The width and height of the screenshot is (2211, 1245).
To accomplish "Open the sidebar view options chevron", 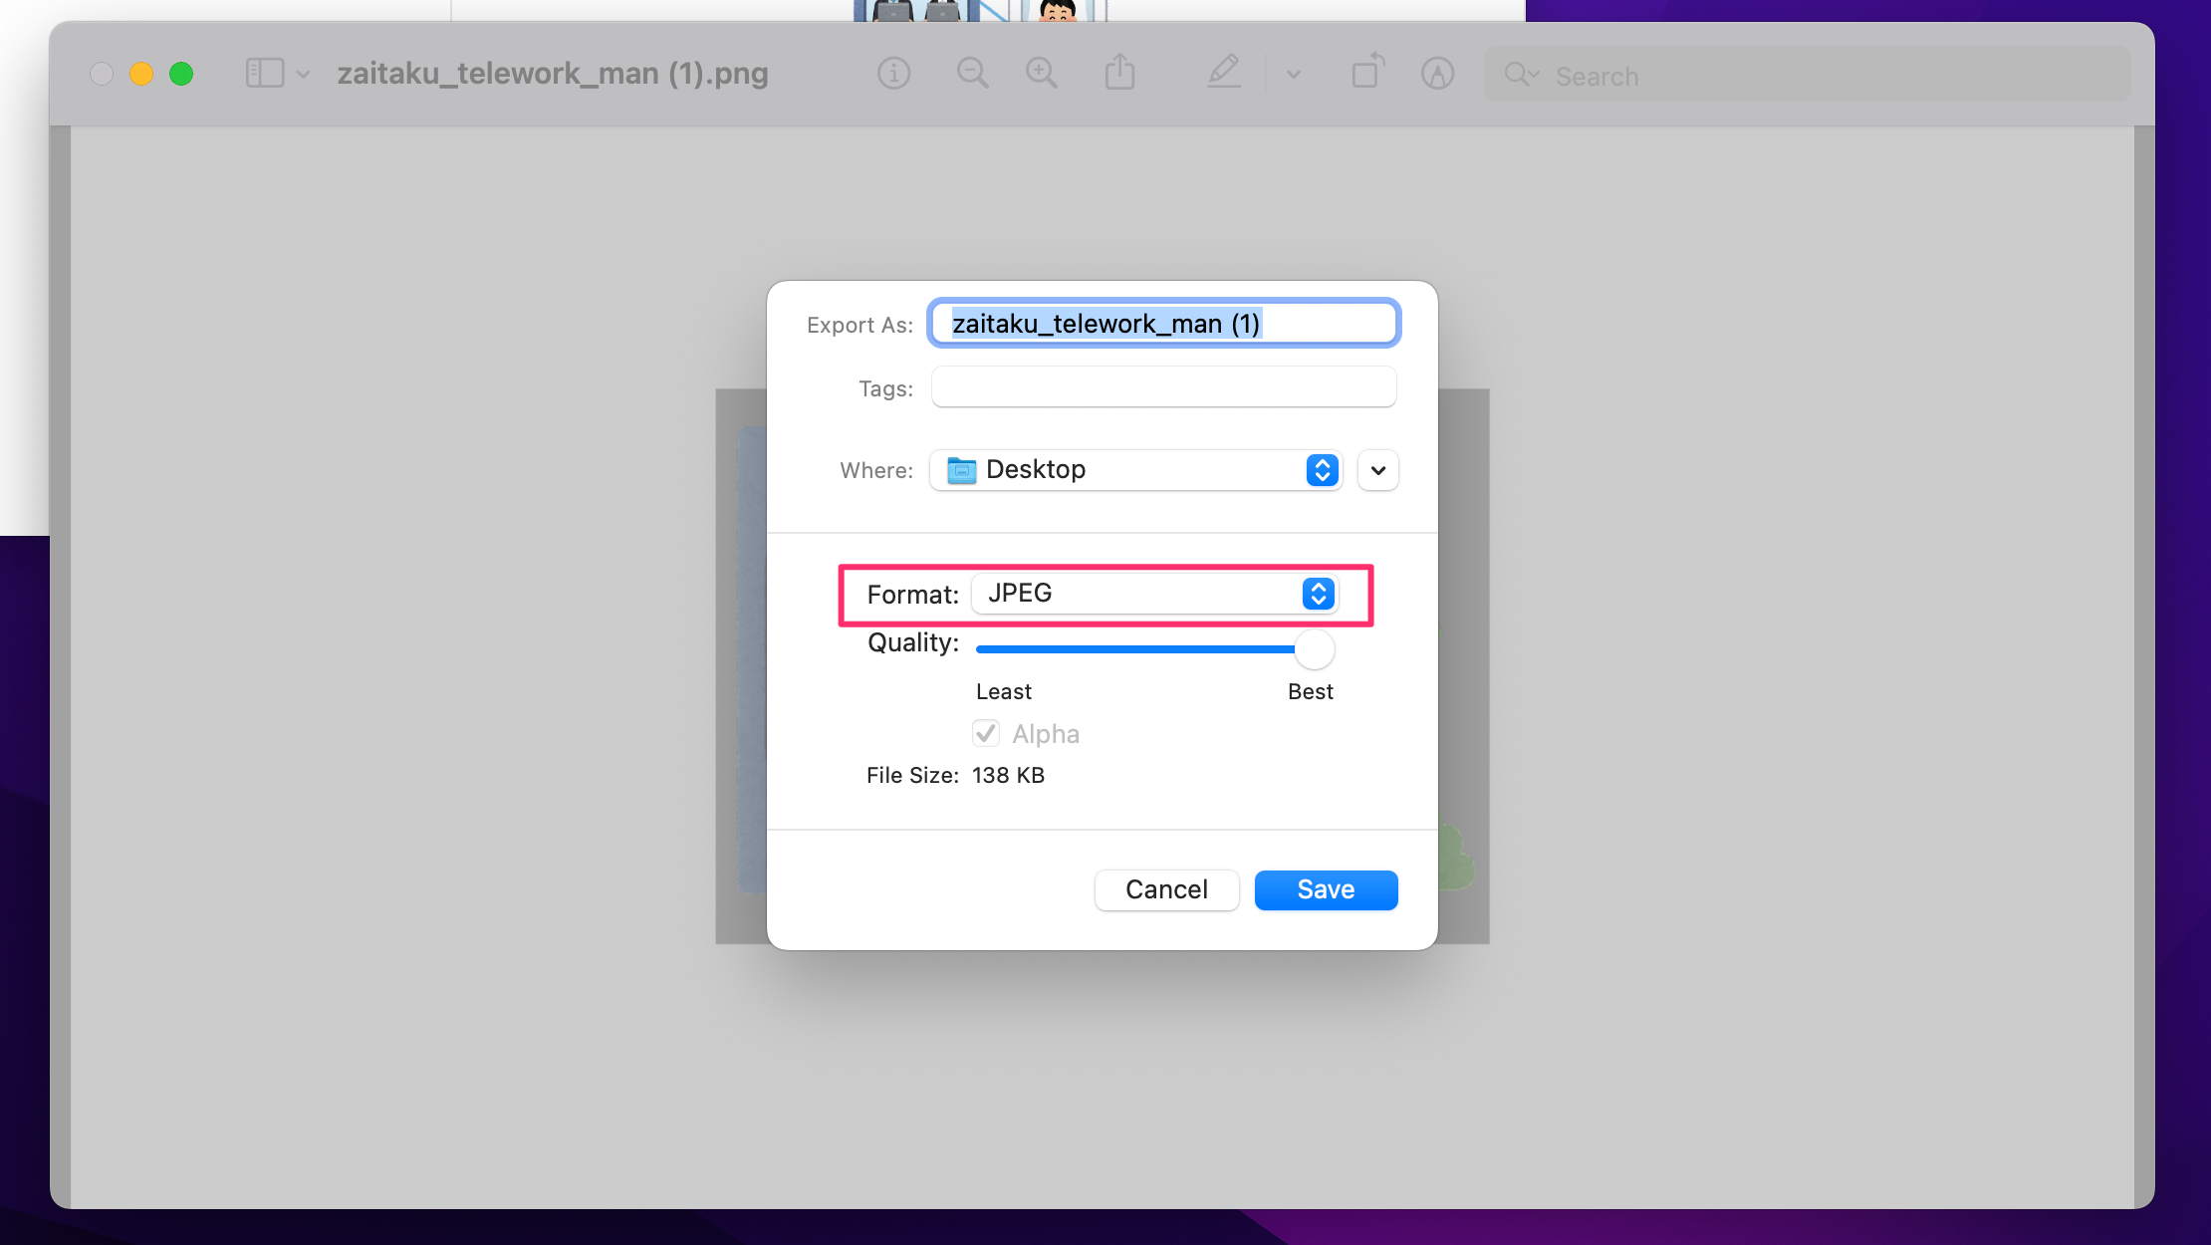I will pyautogui.click(x=303, y=74).
